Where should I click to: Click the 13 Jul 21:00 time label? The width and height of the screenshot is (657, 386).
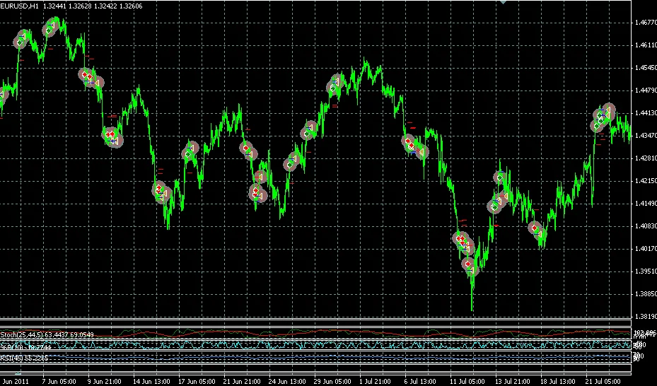[x=513, y=381]
